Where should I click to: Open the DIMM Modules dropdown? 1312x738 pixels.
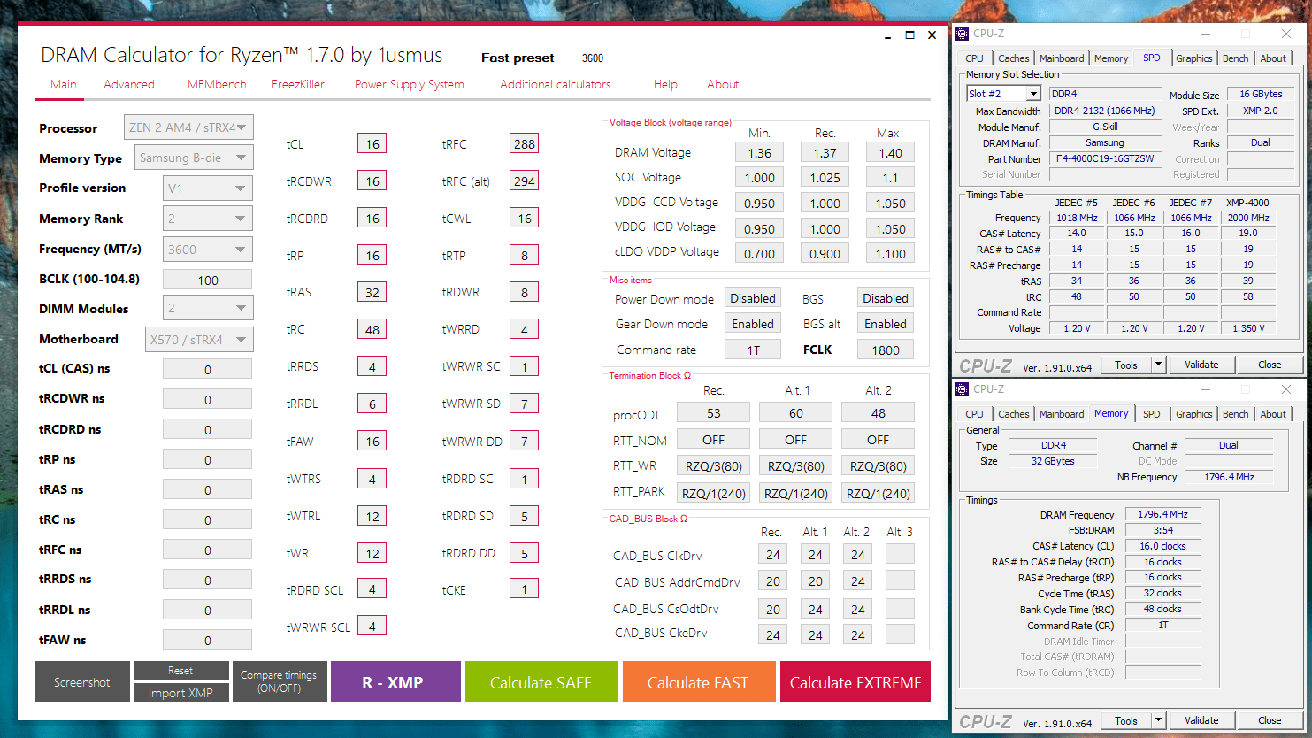208,308
